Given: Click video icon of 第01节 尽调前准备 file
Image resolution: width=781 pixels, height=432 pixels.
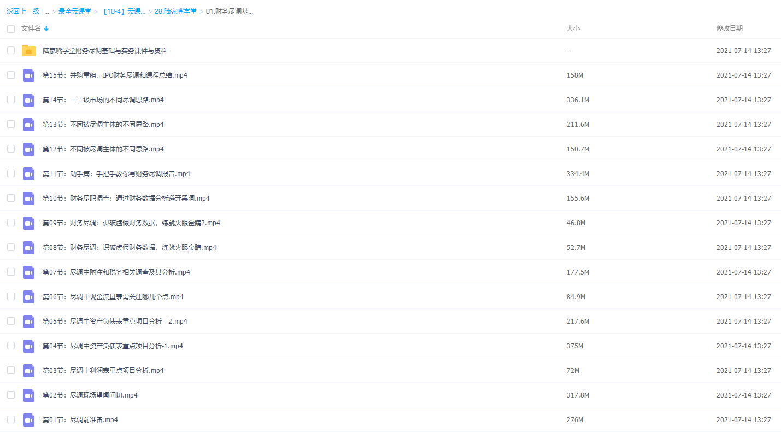Looking at the screenshot, I should click(x=29, y=420).
